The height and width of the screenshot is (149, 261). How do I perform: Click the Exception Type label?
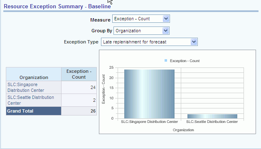81,42
